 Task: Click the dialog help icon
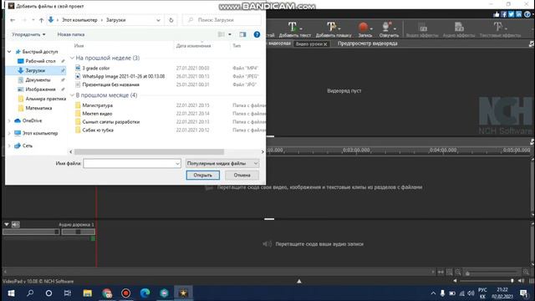tap(257, 34)
